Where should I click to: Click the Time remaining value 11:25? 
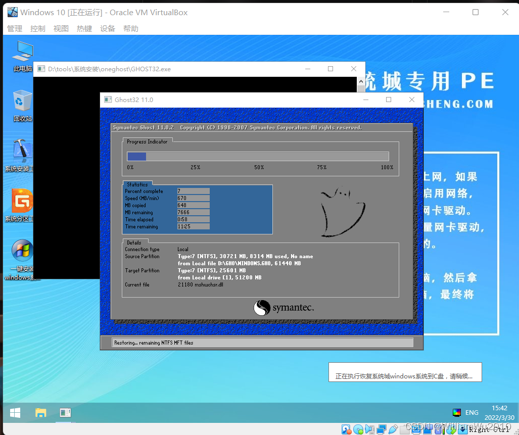[x=194, y=227]
